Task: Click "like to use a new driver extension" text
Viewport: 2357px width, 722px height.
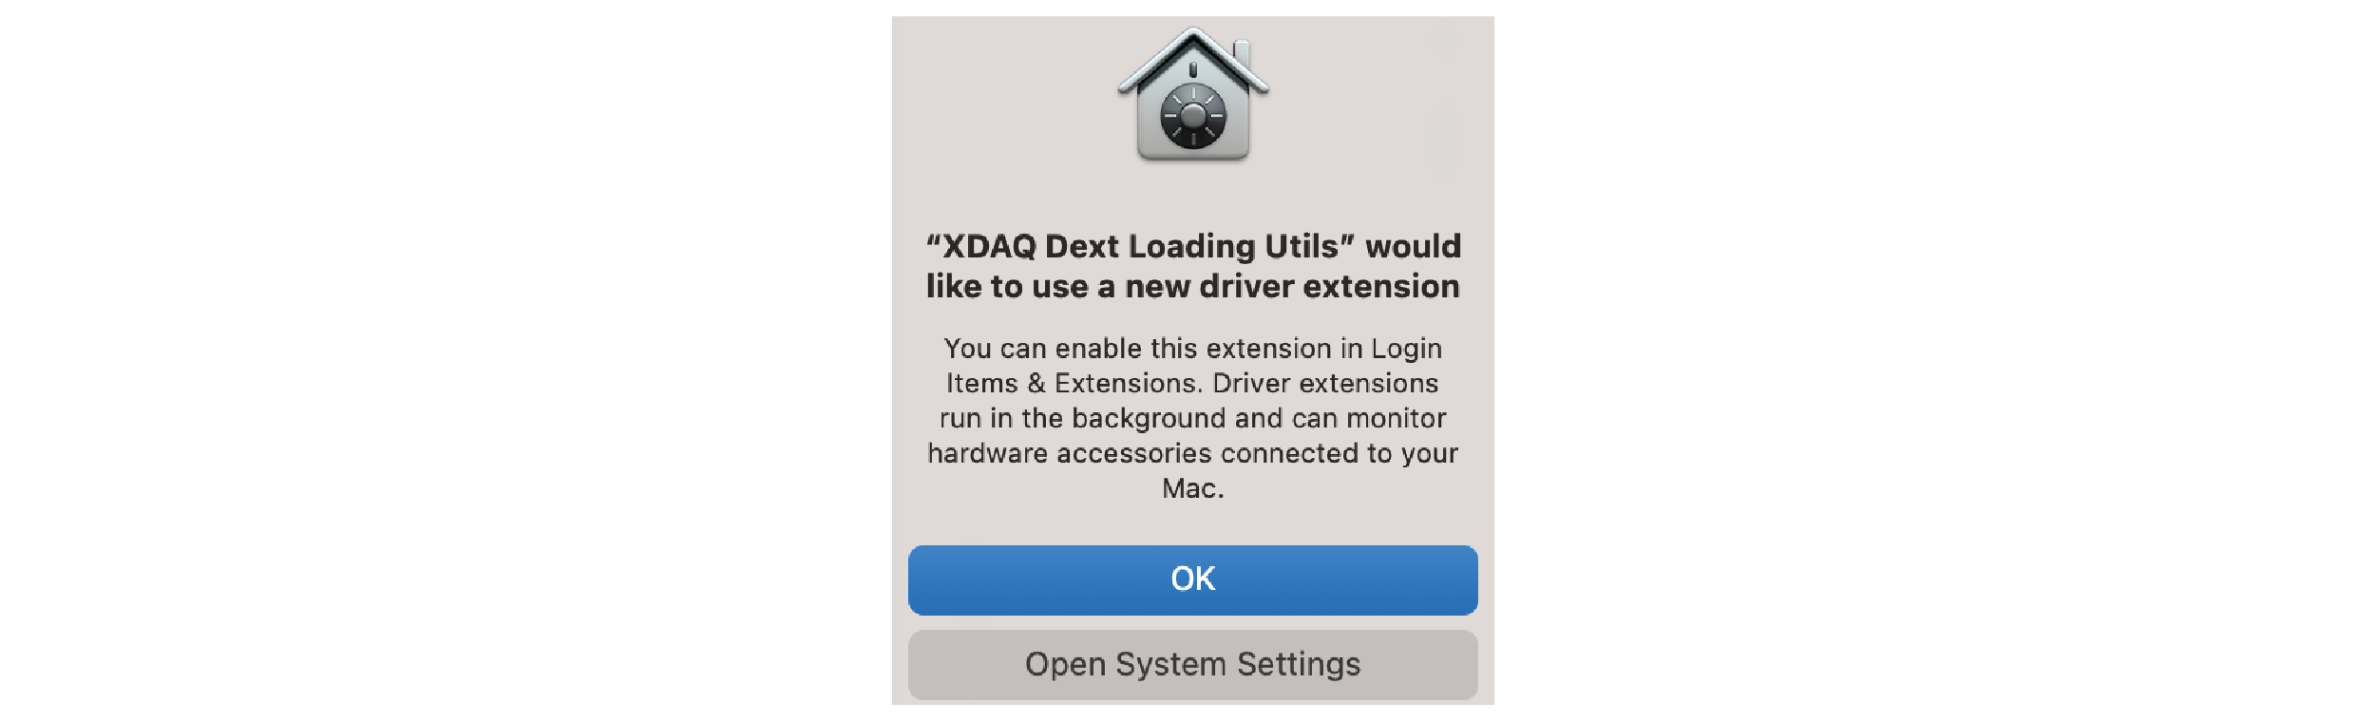Action: point(1193,286)
